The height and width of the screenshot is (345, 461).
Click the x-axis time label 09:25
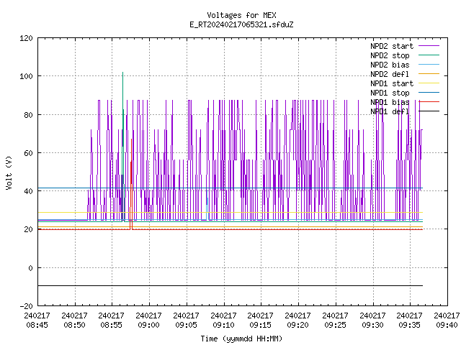pyautogui.click(x=335, y=326)
